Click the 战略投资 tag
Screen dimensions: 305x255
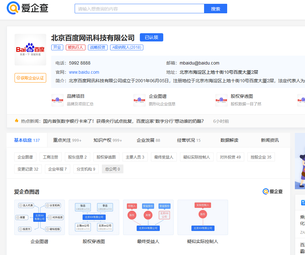(x=98, y=47)
